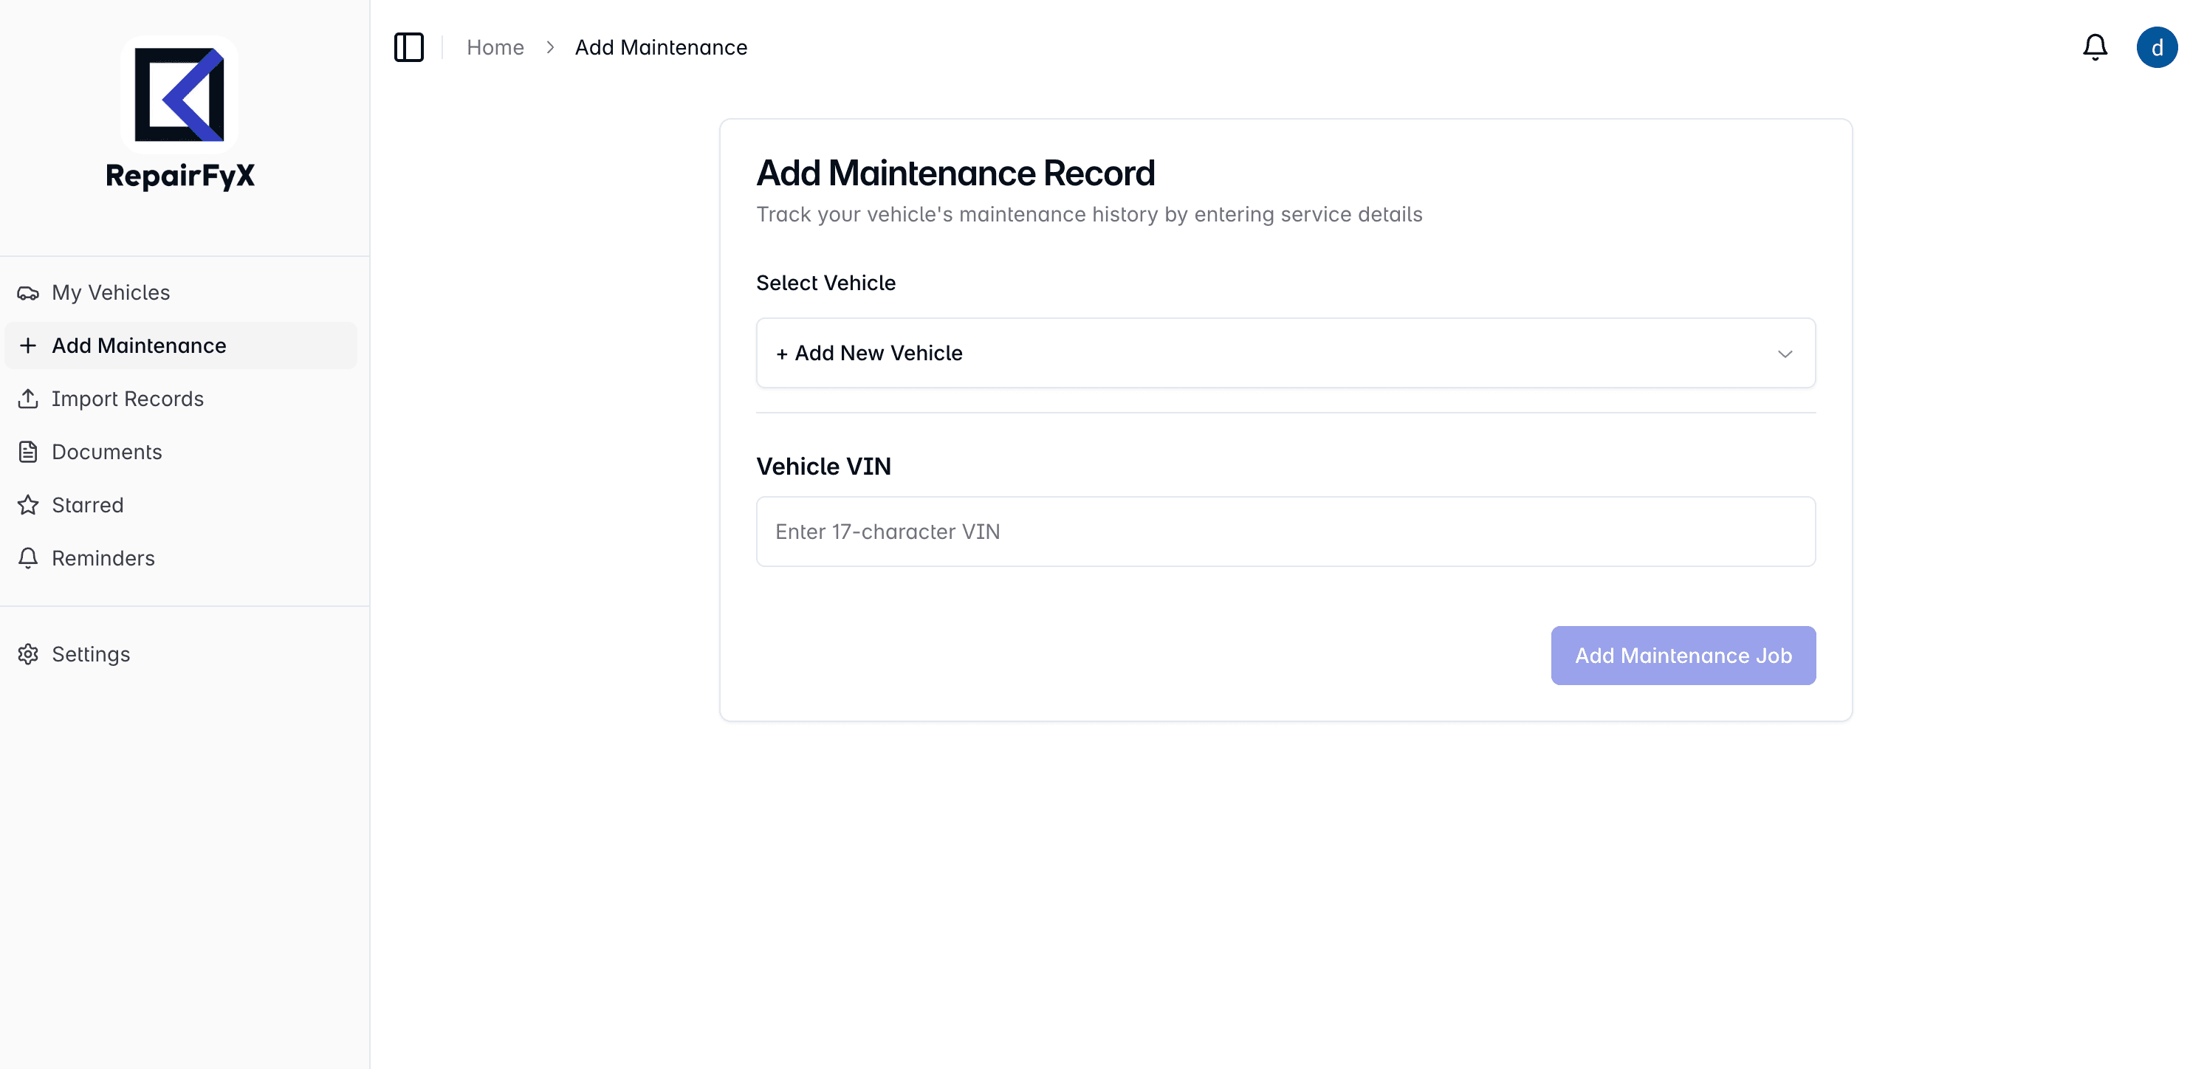Click the Add Maintenance Job button

pyautogui.click(x=1683, y=656)
